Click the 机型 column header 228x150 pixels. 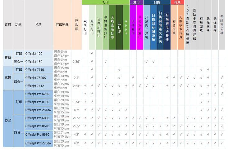tap(39, 25)
